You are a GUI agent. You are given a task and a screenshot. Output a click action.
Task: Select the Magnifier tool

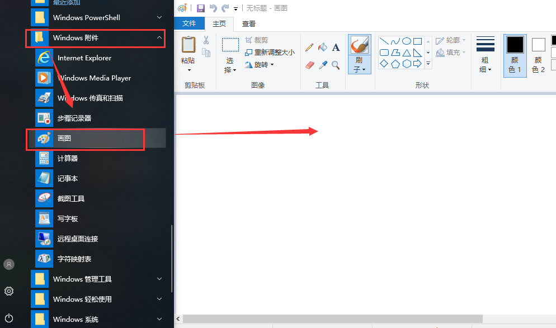336,65
